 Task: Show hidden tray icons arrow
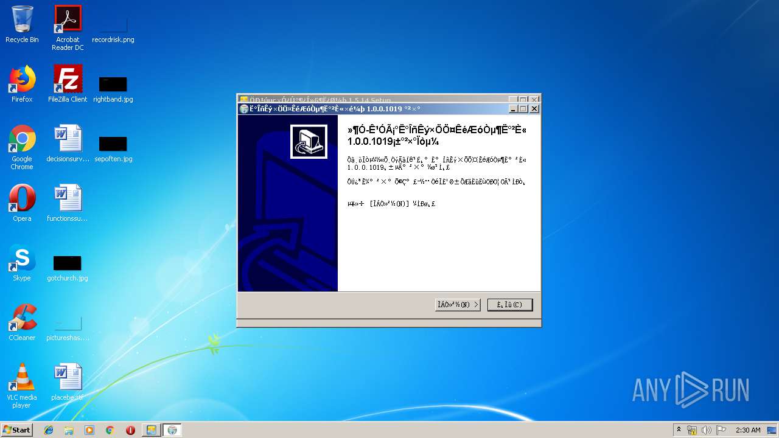pyautogui.click(x=679, y=430)
